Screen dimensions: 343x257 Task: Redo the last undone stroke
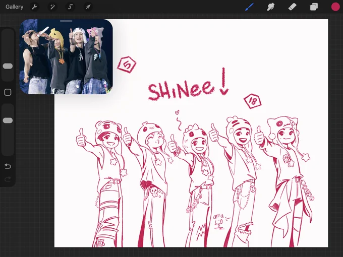pos(8,179)
